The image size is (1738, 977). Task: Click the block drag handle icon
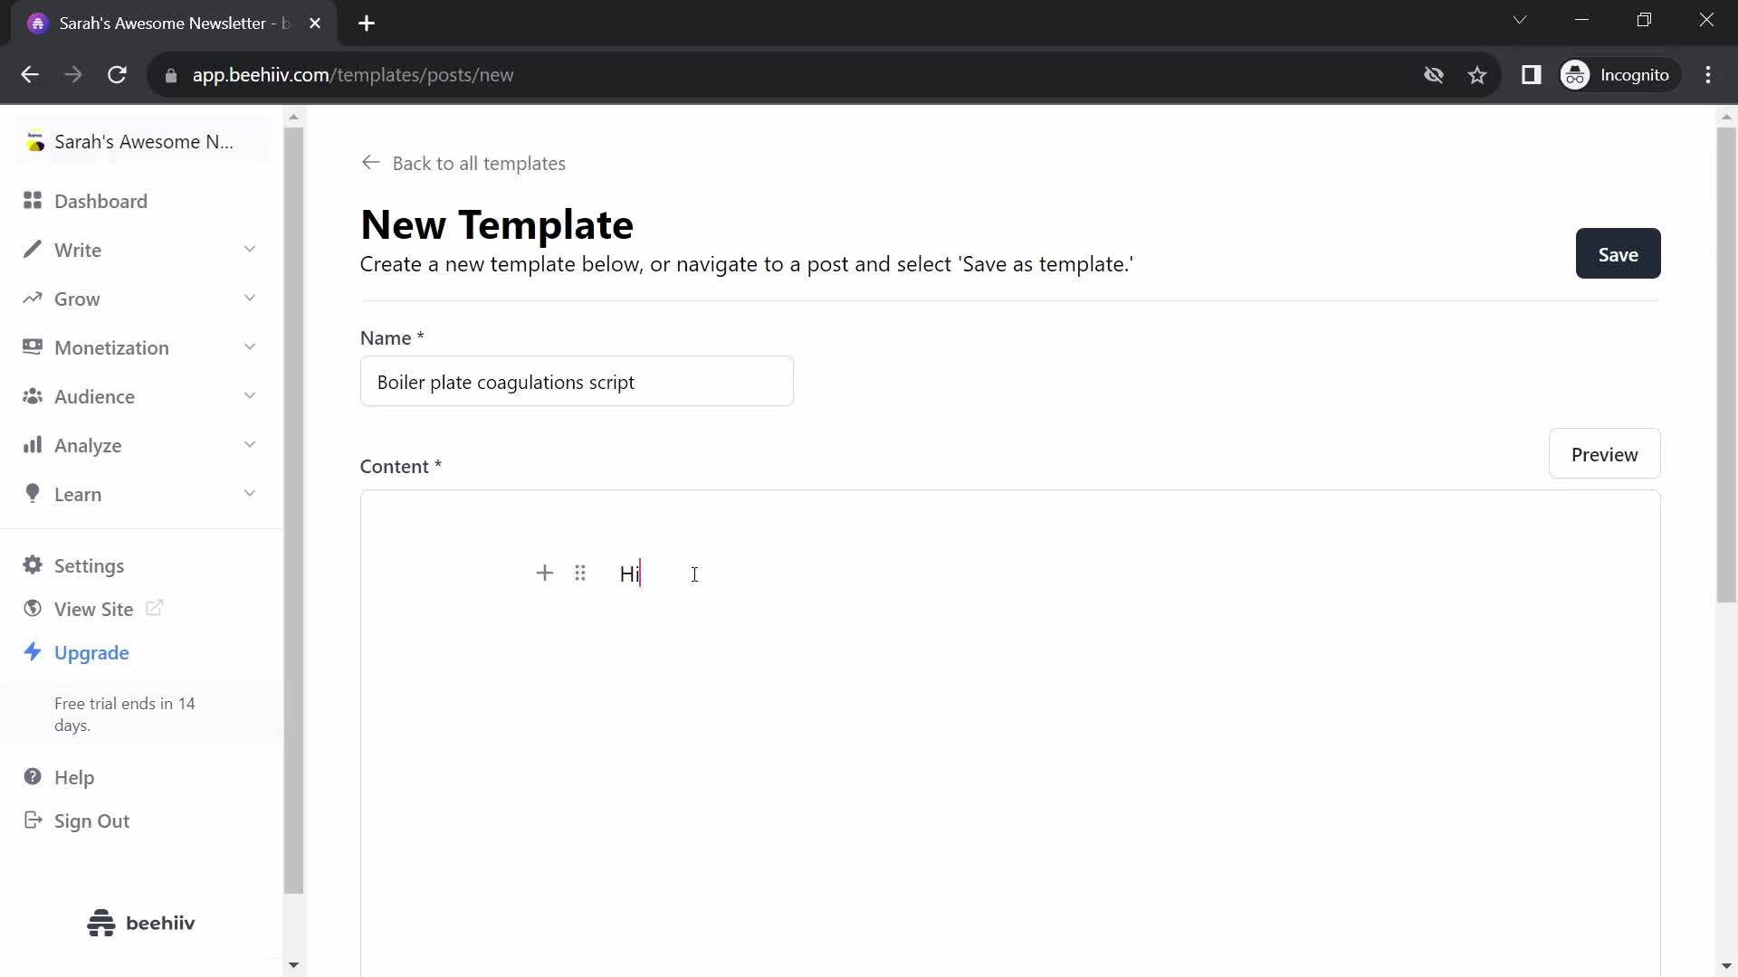coord(581,574)
